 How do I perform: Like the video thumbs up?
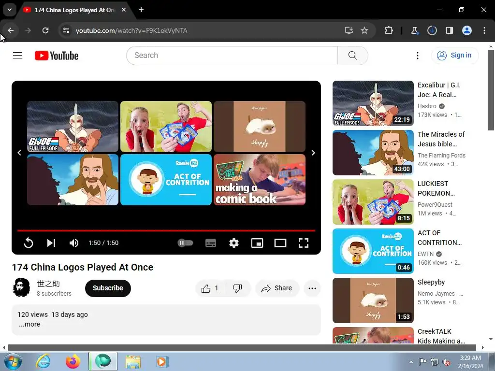[211, 288]
